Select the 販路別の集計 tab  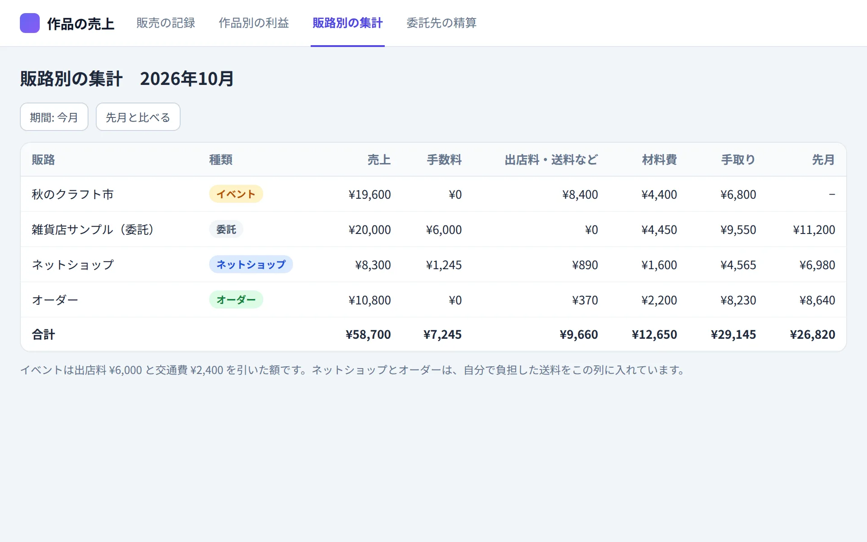click(x=348, y=23)
